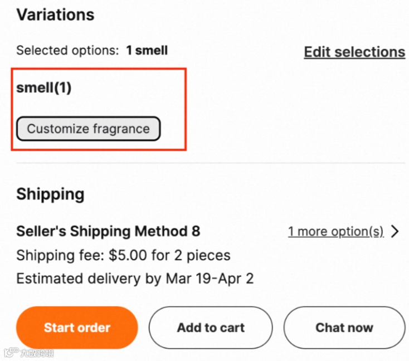Viewport: 409px width, 361px height.
Task: Select the Customize fragrance option
Action: 89,129
